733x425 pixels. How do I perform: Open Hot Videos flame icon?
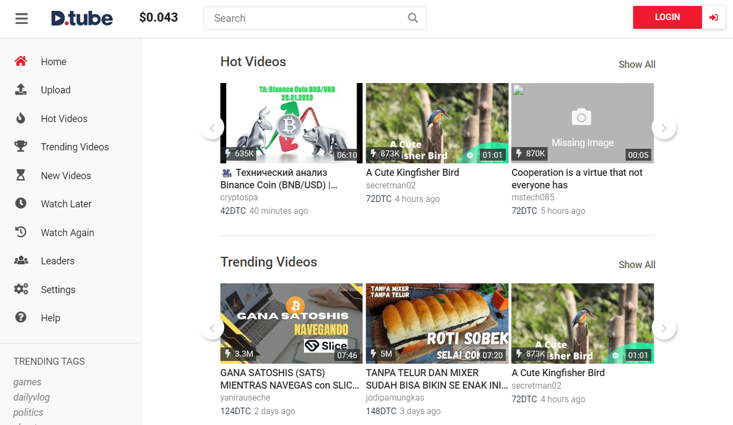pos(21,118)
